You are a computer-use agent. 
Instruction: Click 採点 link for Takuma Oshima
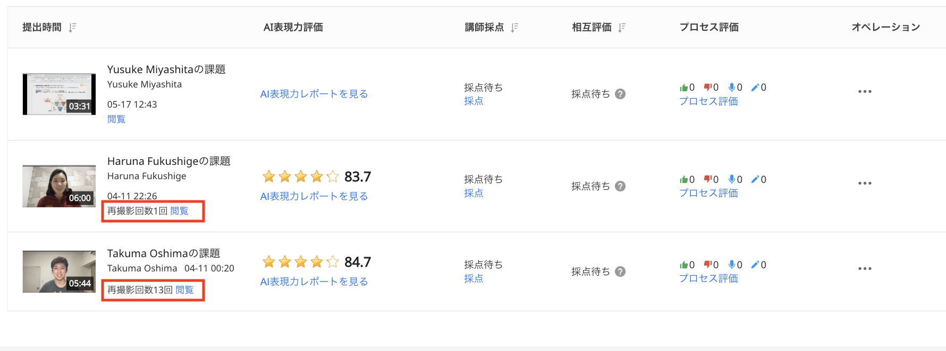[474, 278]
